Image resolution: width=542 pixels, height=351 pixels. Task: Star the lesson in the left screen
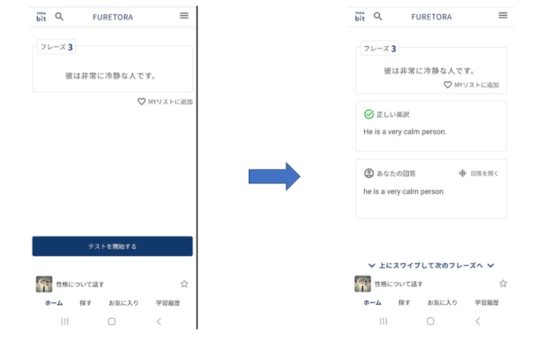[184, 284]
